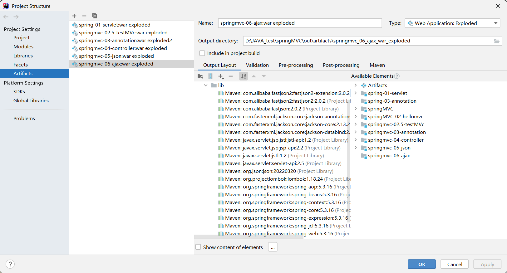
Task: Select org.json:json:20220320 library entry
Action: coord(276,171)
